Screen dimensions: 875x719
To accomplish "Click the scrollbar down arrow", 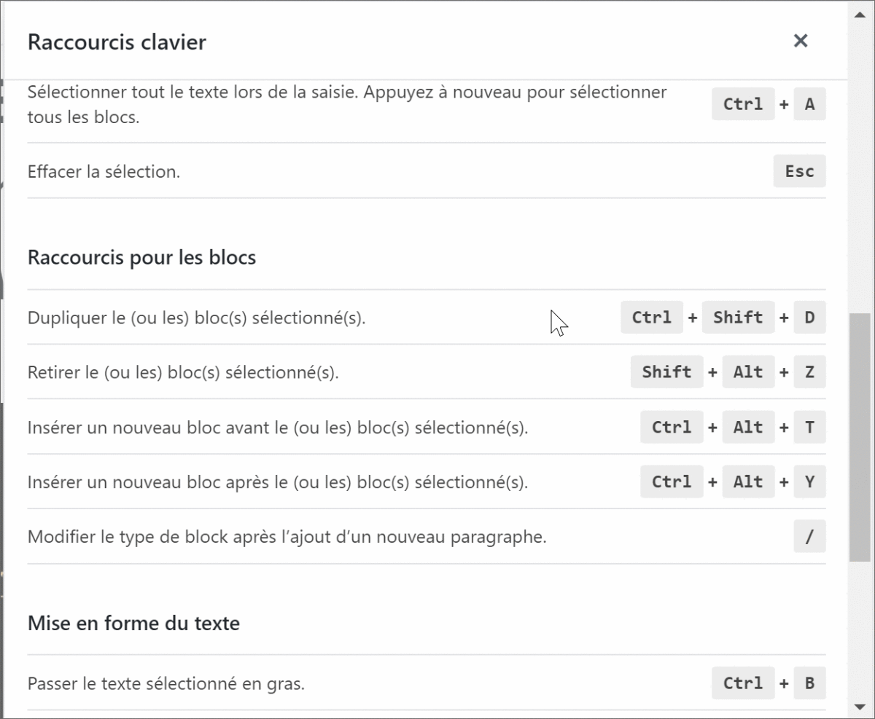I will click(860, 706).
